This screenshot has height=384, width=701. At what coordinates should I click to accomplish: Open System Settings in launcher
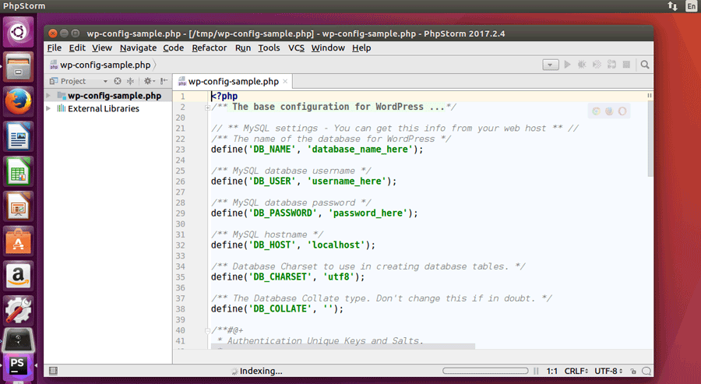18,311
